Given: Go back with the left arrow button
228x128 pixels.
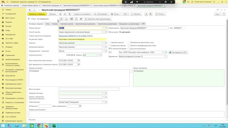Looking at the screenshot, I should pos(30,10).
